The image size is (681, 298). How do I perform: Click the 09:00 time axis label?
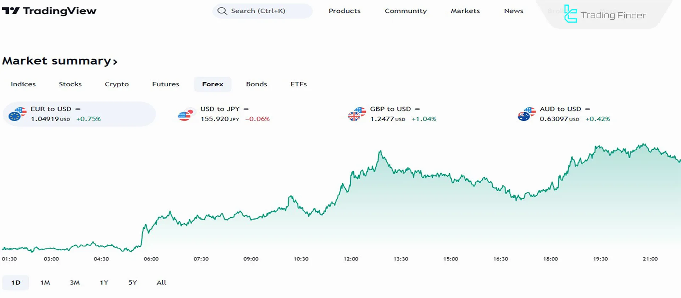click(251, 259)
